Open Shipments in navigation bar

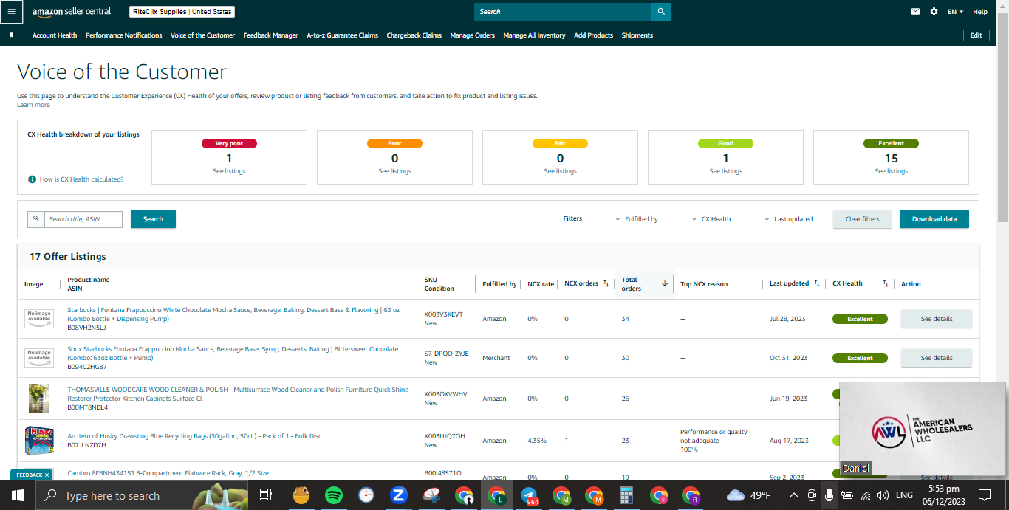click(x=637, y=35)
